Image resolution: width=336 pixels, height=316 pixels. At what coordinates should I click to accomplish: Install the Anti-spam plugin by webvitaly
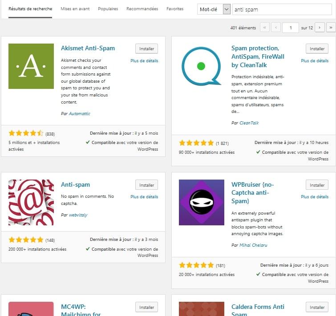146,185
